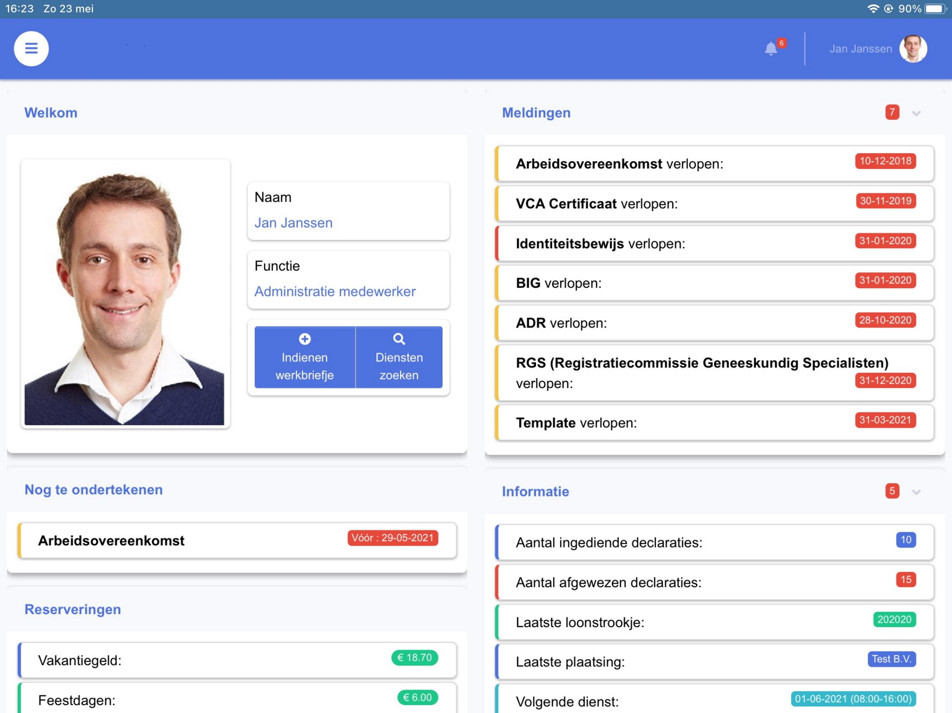Click the magnifier icon on Diensten zoeken
Viewport: 952px width, 713px height.
click(x=399, y=339)
